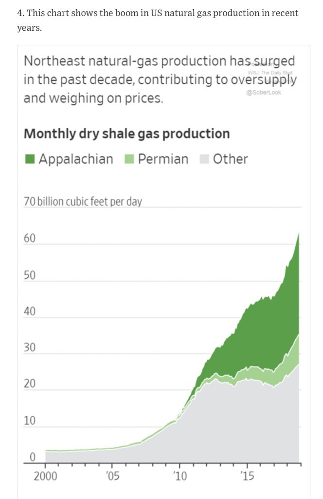
Task: Click the 40 y-axis label
Action: (30, 311)
